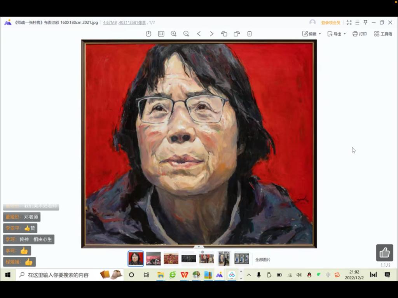Viewport: 398px width, 298px height.
Task: Click the chat message 邓老师
Action: click(x=22, y=217)
